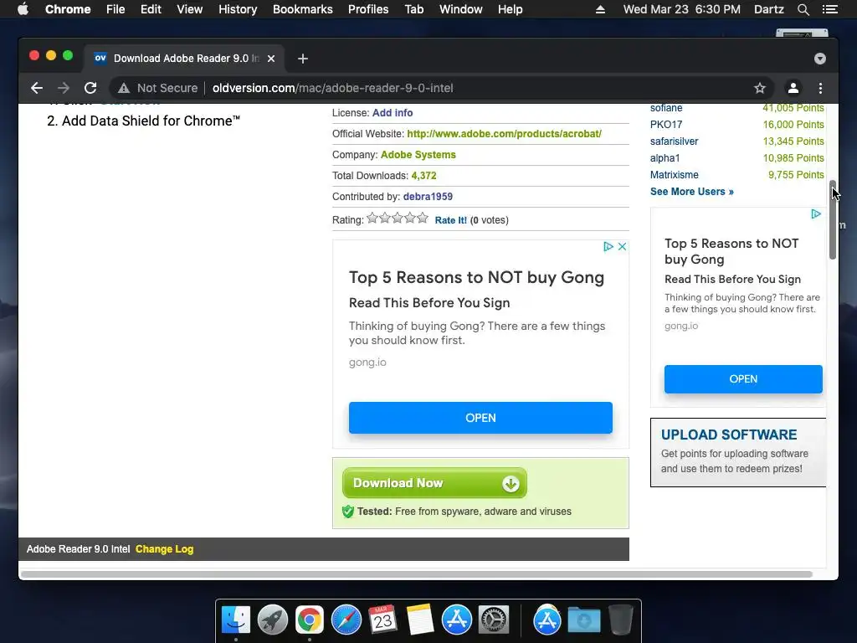Open Calendar from the dock
This screenshot has height=643, width=857.
click(x=382, y=620)
